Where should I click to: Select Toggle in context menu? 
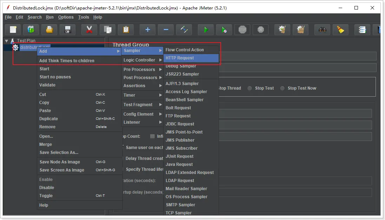[79, 196]
